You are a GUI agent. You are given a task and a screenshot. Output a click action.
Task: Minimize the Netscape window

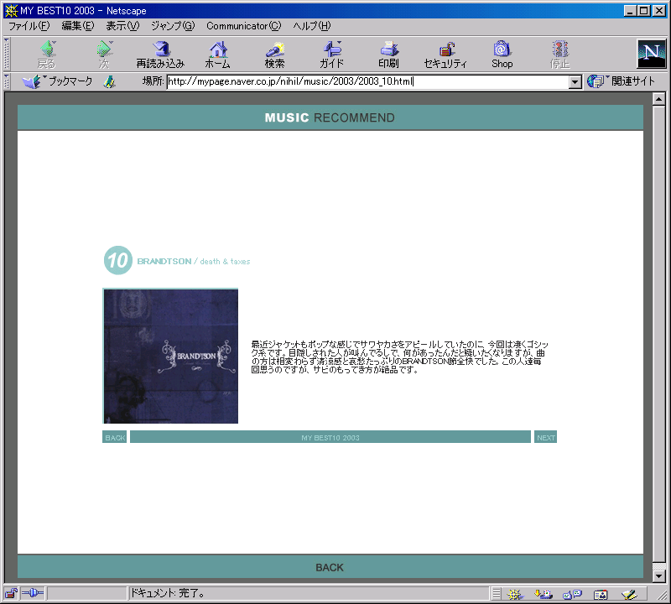(x=630, y=11)
